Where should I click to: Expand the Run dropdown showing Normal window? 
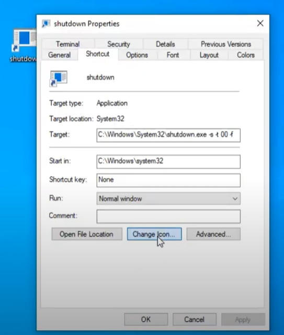[168, 199]
